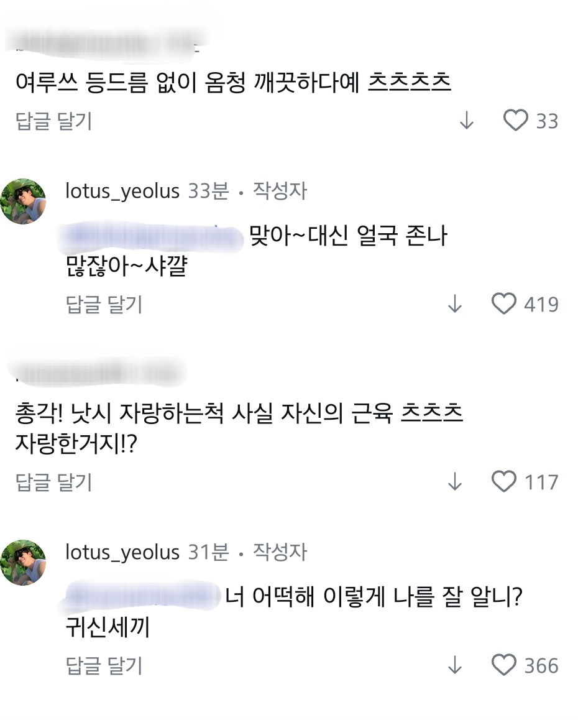Click the profile picture on the 31분 reply
This screenshot has height=720, width=578.
coord(23,562)
